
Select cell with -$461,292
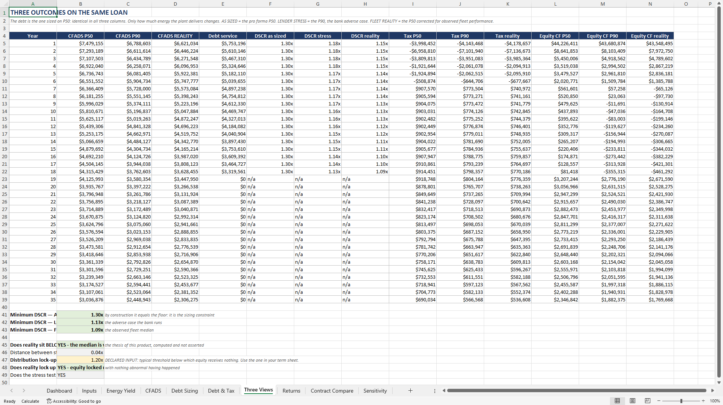[650, 171]
